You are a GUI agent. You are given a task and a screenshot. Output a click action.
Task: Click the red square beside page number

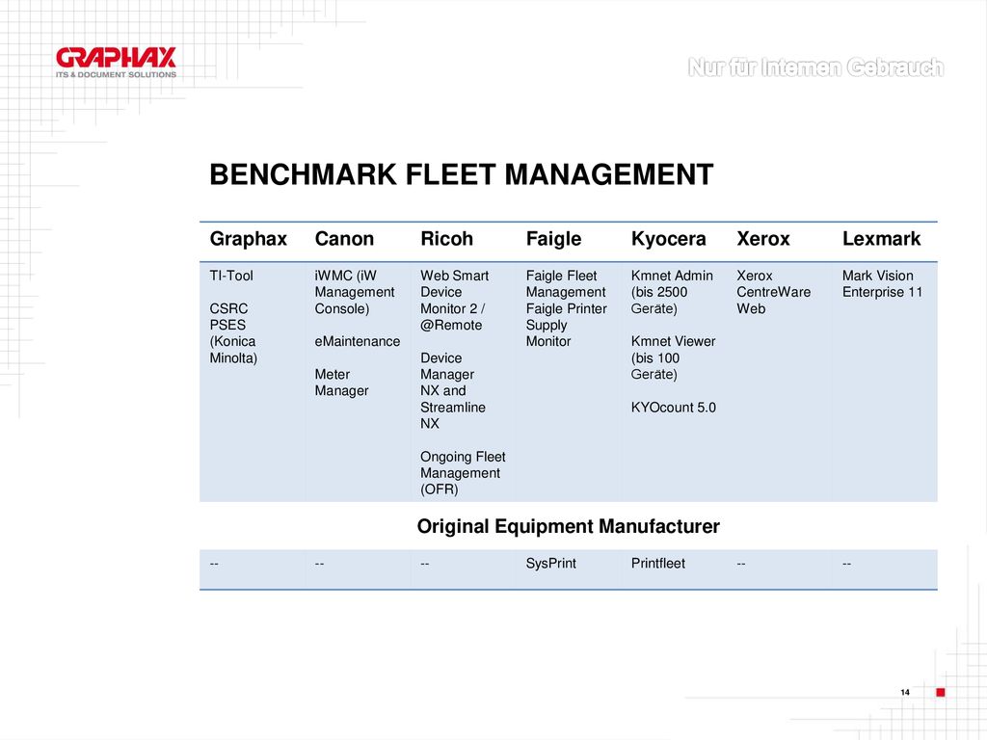pyautogui.click(x=941, y=692)
